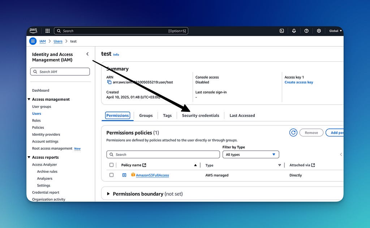Check the AmazonS3FullAccess row checkbox
The image size is (370, 228).
point(111,175)
